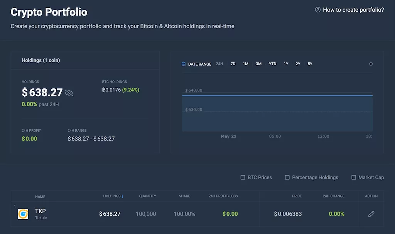Click the $0.006383 price value
This screenshot has width=395, height=234.
[288, 214]
